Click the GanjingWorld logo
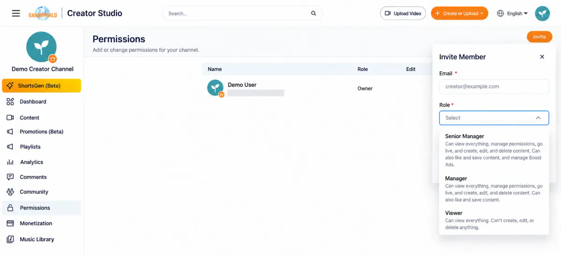 tap(43, 13)
